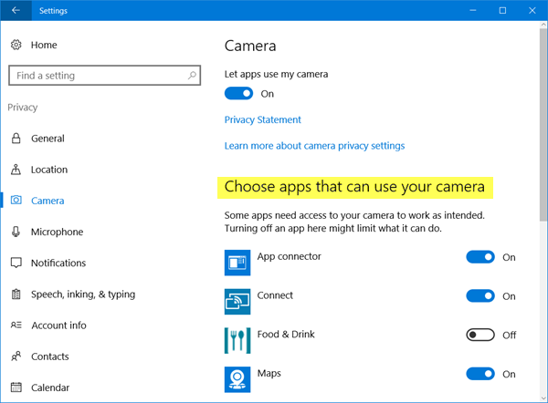Viewport: 548px width, 403px height.
Task: Click the Home gear icon
Action: point(16,45)
